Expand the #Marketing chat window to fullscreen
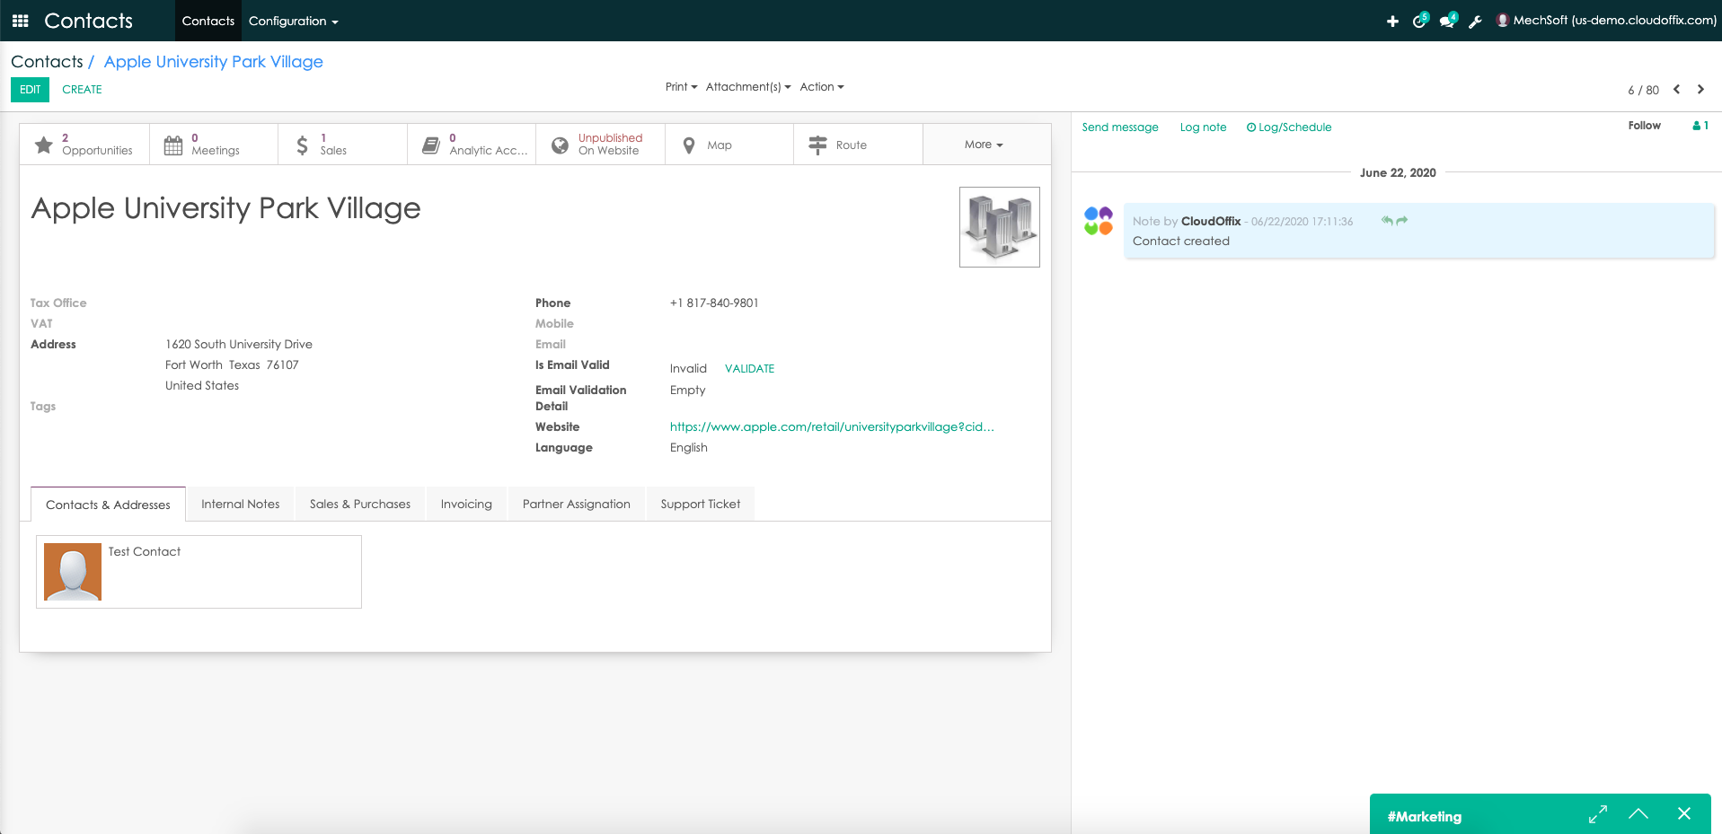Image resolution: width=1722 pixels, height=834 pixels. [1598, 814]
